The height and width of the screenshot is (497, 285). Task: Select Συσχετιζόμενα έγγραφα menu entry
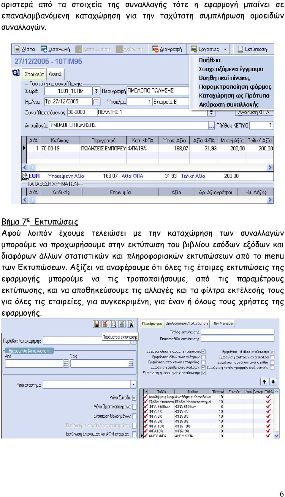click(231, 69)
